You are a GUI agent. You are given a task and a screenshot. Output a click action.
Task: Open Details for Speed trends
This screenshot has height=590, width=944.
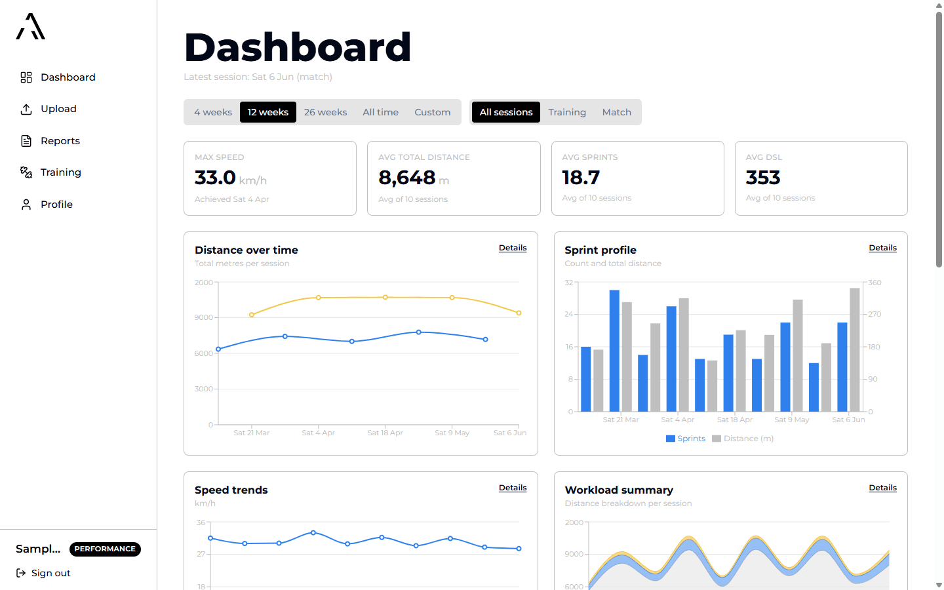pos(513,488)
